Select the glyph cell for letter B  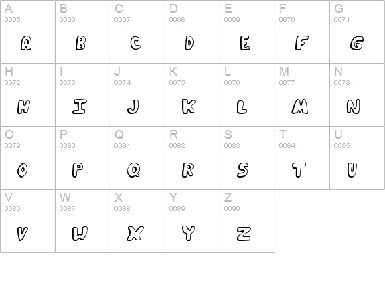point(83,31)
